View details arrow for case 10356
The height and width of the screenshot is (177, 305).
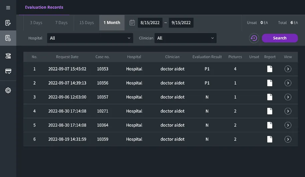pyautogui.click(x=288, y=83)
